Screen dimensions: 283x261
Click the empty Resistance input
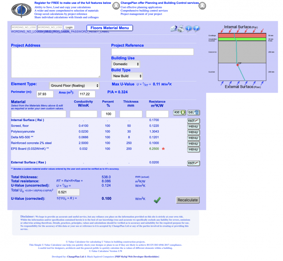tap(157, 114)
